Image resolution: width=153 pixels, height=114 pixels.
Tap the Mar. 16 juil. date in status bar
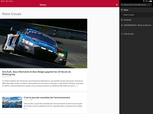point(9,1)
